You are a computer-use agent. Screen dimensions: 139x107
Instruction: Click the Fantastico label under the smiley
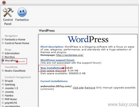click(x=22, y=20)
